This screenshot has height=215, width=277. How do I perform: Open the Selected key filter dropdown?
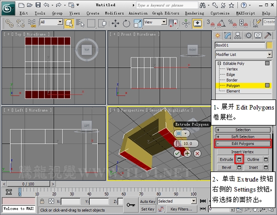point(194,201)
